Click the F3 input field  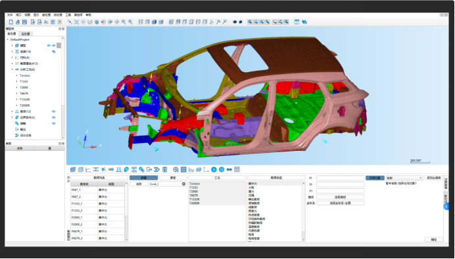341,191
